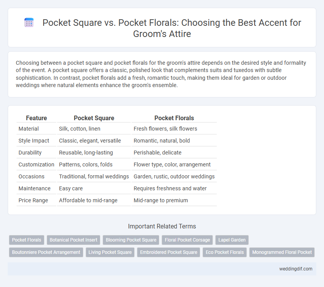Click the intro paragraph about groom's attire

coord(161,74)
